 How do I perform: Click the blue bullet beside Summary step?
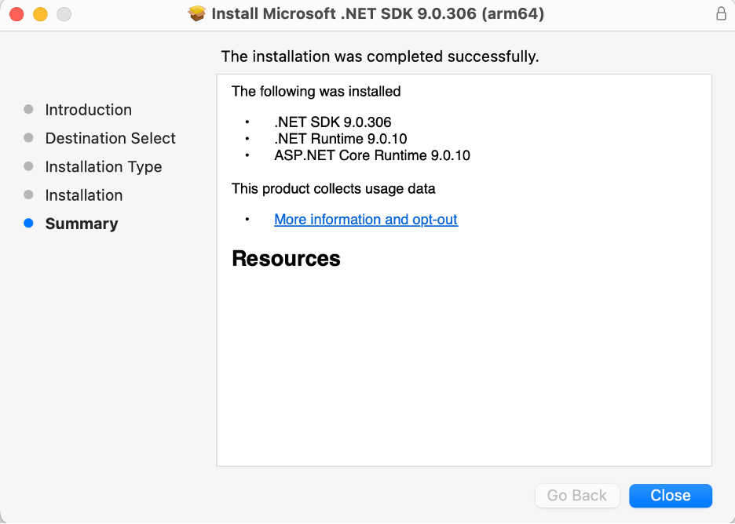click(29, 224)
